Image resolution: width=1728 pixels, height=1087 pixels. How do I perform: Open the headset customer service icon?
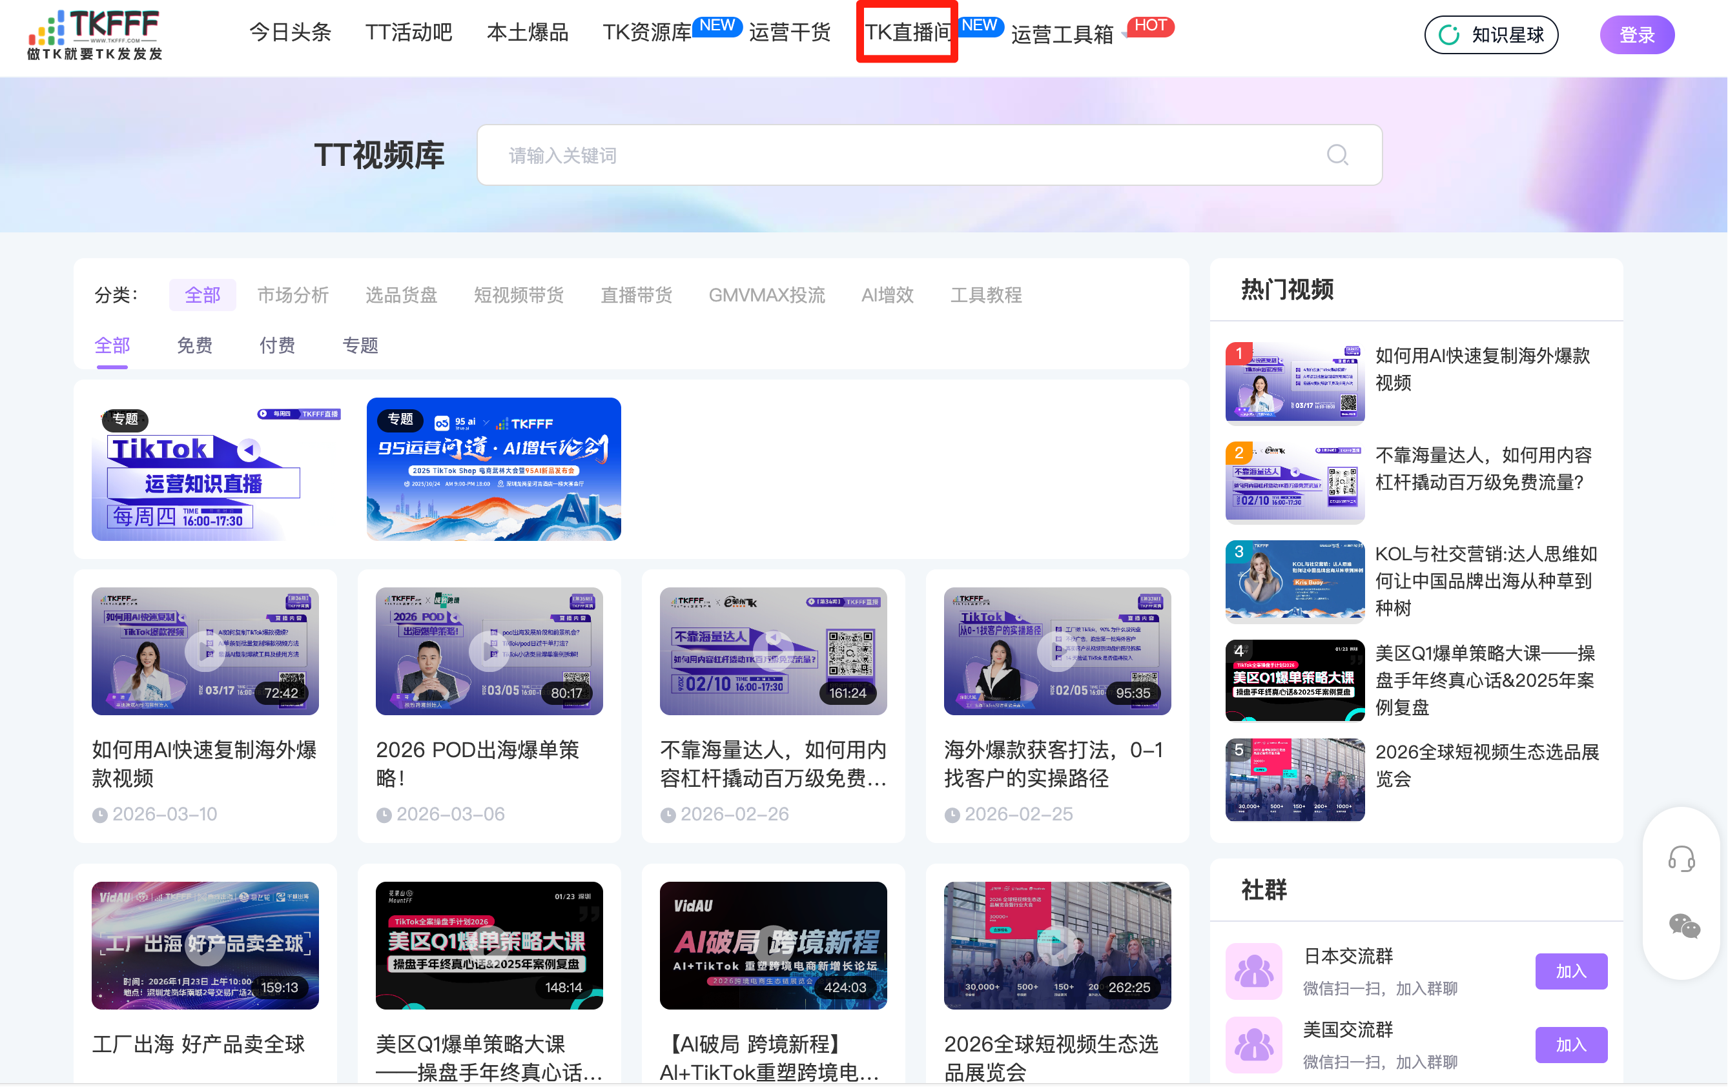[1682, 858]
